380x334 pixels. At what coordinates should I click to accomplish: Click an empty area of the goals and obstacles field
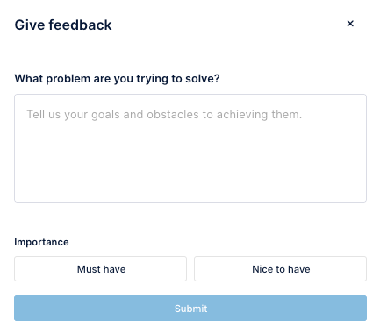(190, 164)
